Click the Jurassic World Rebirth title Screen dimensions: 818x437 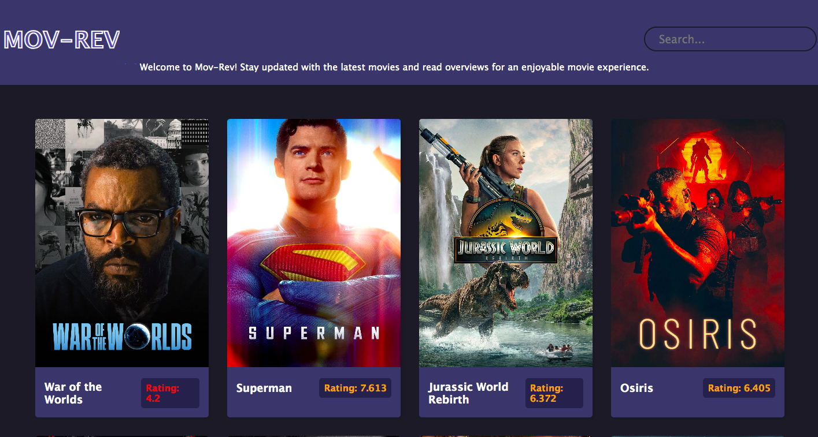(468, 393)
